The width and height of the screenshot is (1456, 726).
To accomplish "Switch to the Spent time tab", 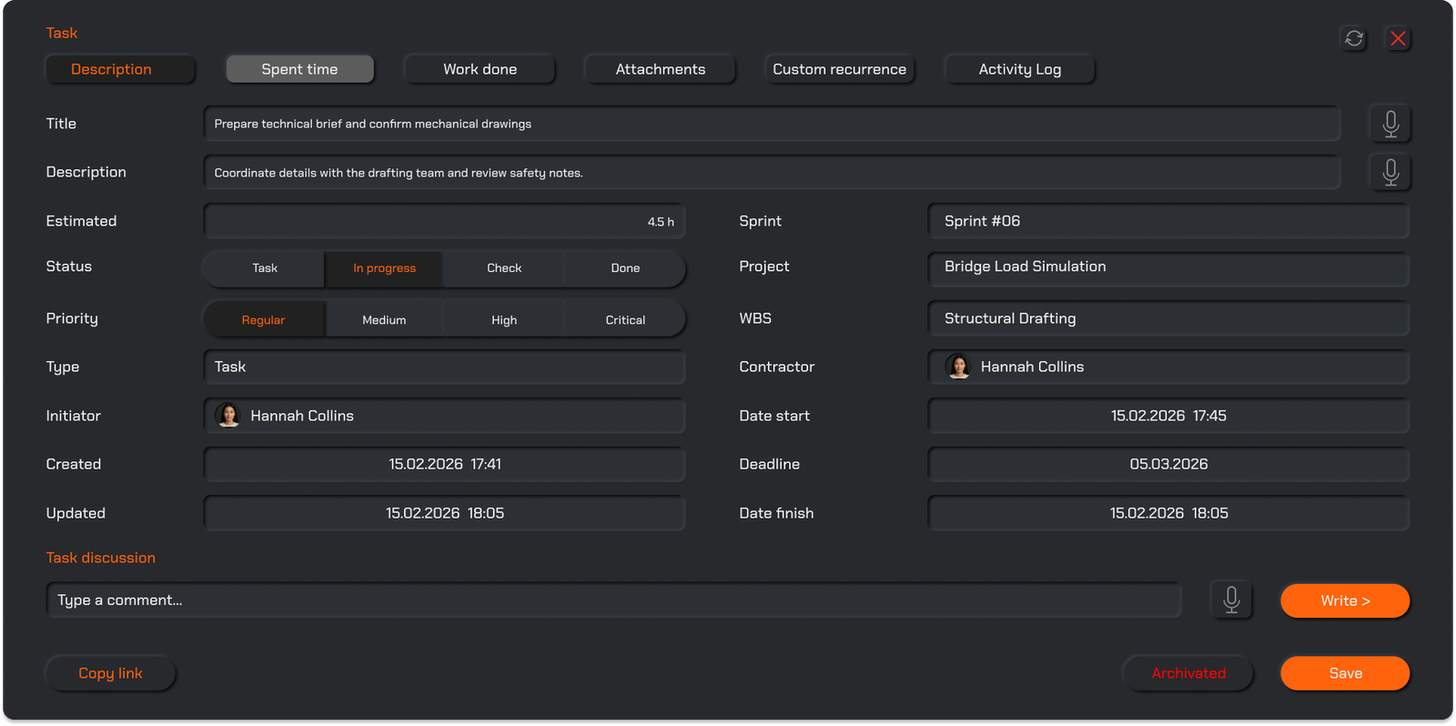I will [x=299, y=69].
